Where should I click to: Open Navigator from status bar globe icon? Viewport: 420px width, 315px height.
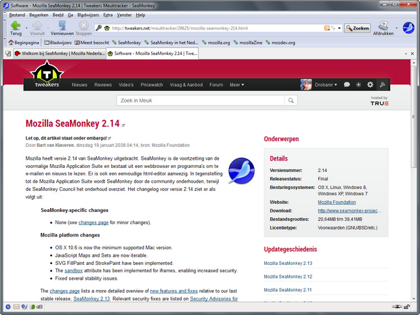coord(8,307)
